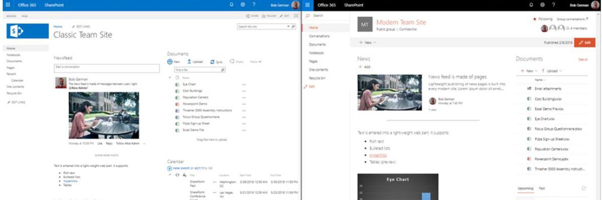Open Focus Group Questionnaire.docx in Modern Documents

click(558, 128)
